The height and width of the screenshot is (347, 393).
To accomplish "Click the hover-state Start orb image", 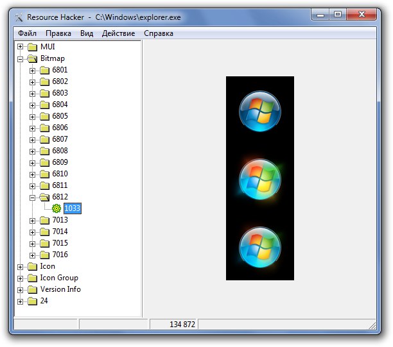I will [x=260, y=179].
